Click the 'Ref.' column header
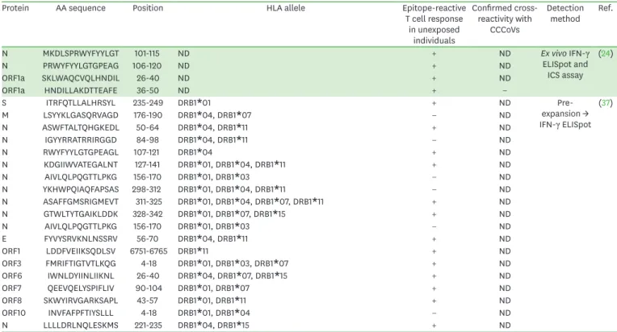 pos(605,8)
